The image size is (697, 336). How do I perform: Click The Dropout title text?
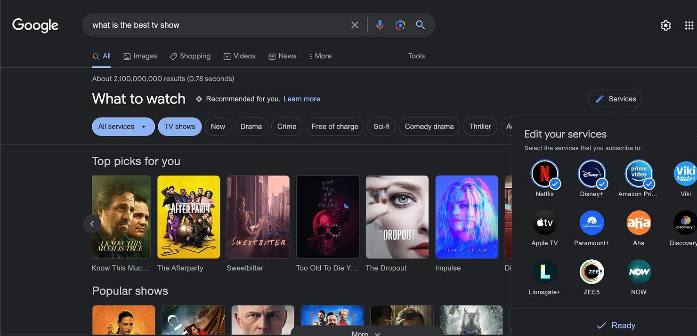pos(386,268)
